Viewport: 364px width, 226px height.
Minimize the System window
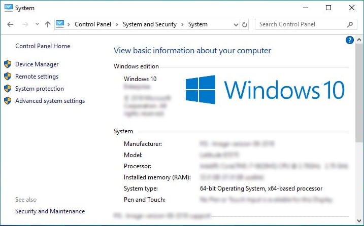306,8
